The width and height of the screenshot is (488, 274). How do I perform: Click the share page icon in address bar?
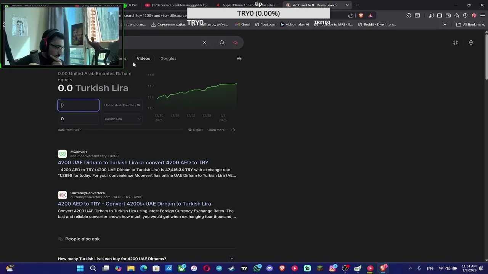click(350, 16)
